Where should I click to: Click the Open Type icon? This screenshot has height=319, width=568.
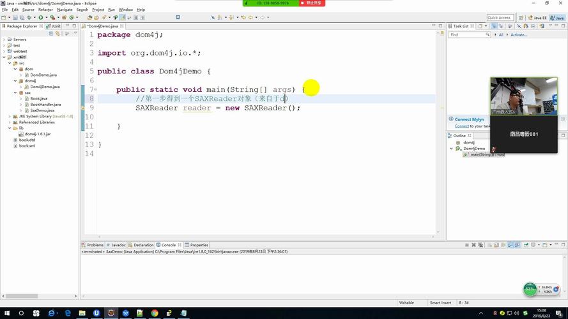coord(89,17)
